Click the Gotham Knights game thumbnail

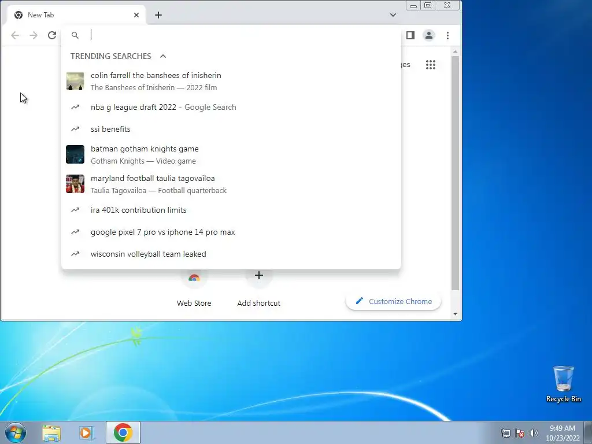tap(75, 154)
